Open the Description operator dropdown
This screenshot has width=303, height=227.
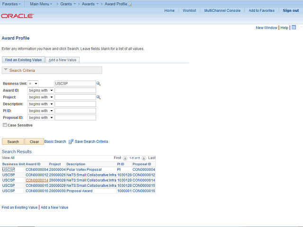(41, 104)
